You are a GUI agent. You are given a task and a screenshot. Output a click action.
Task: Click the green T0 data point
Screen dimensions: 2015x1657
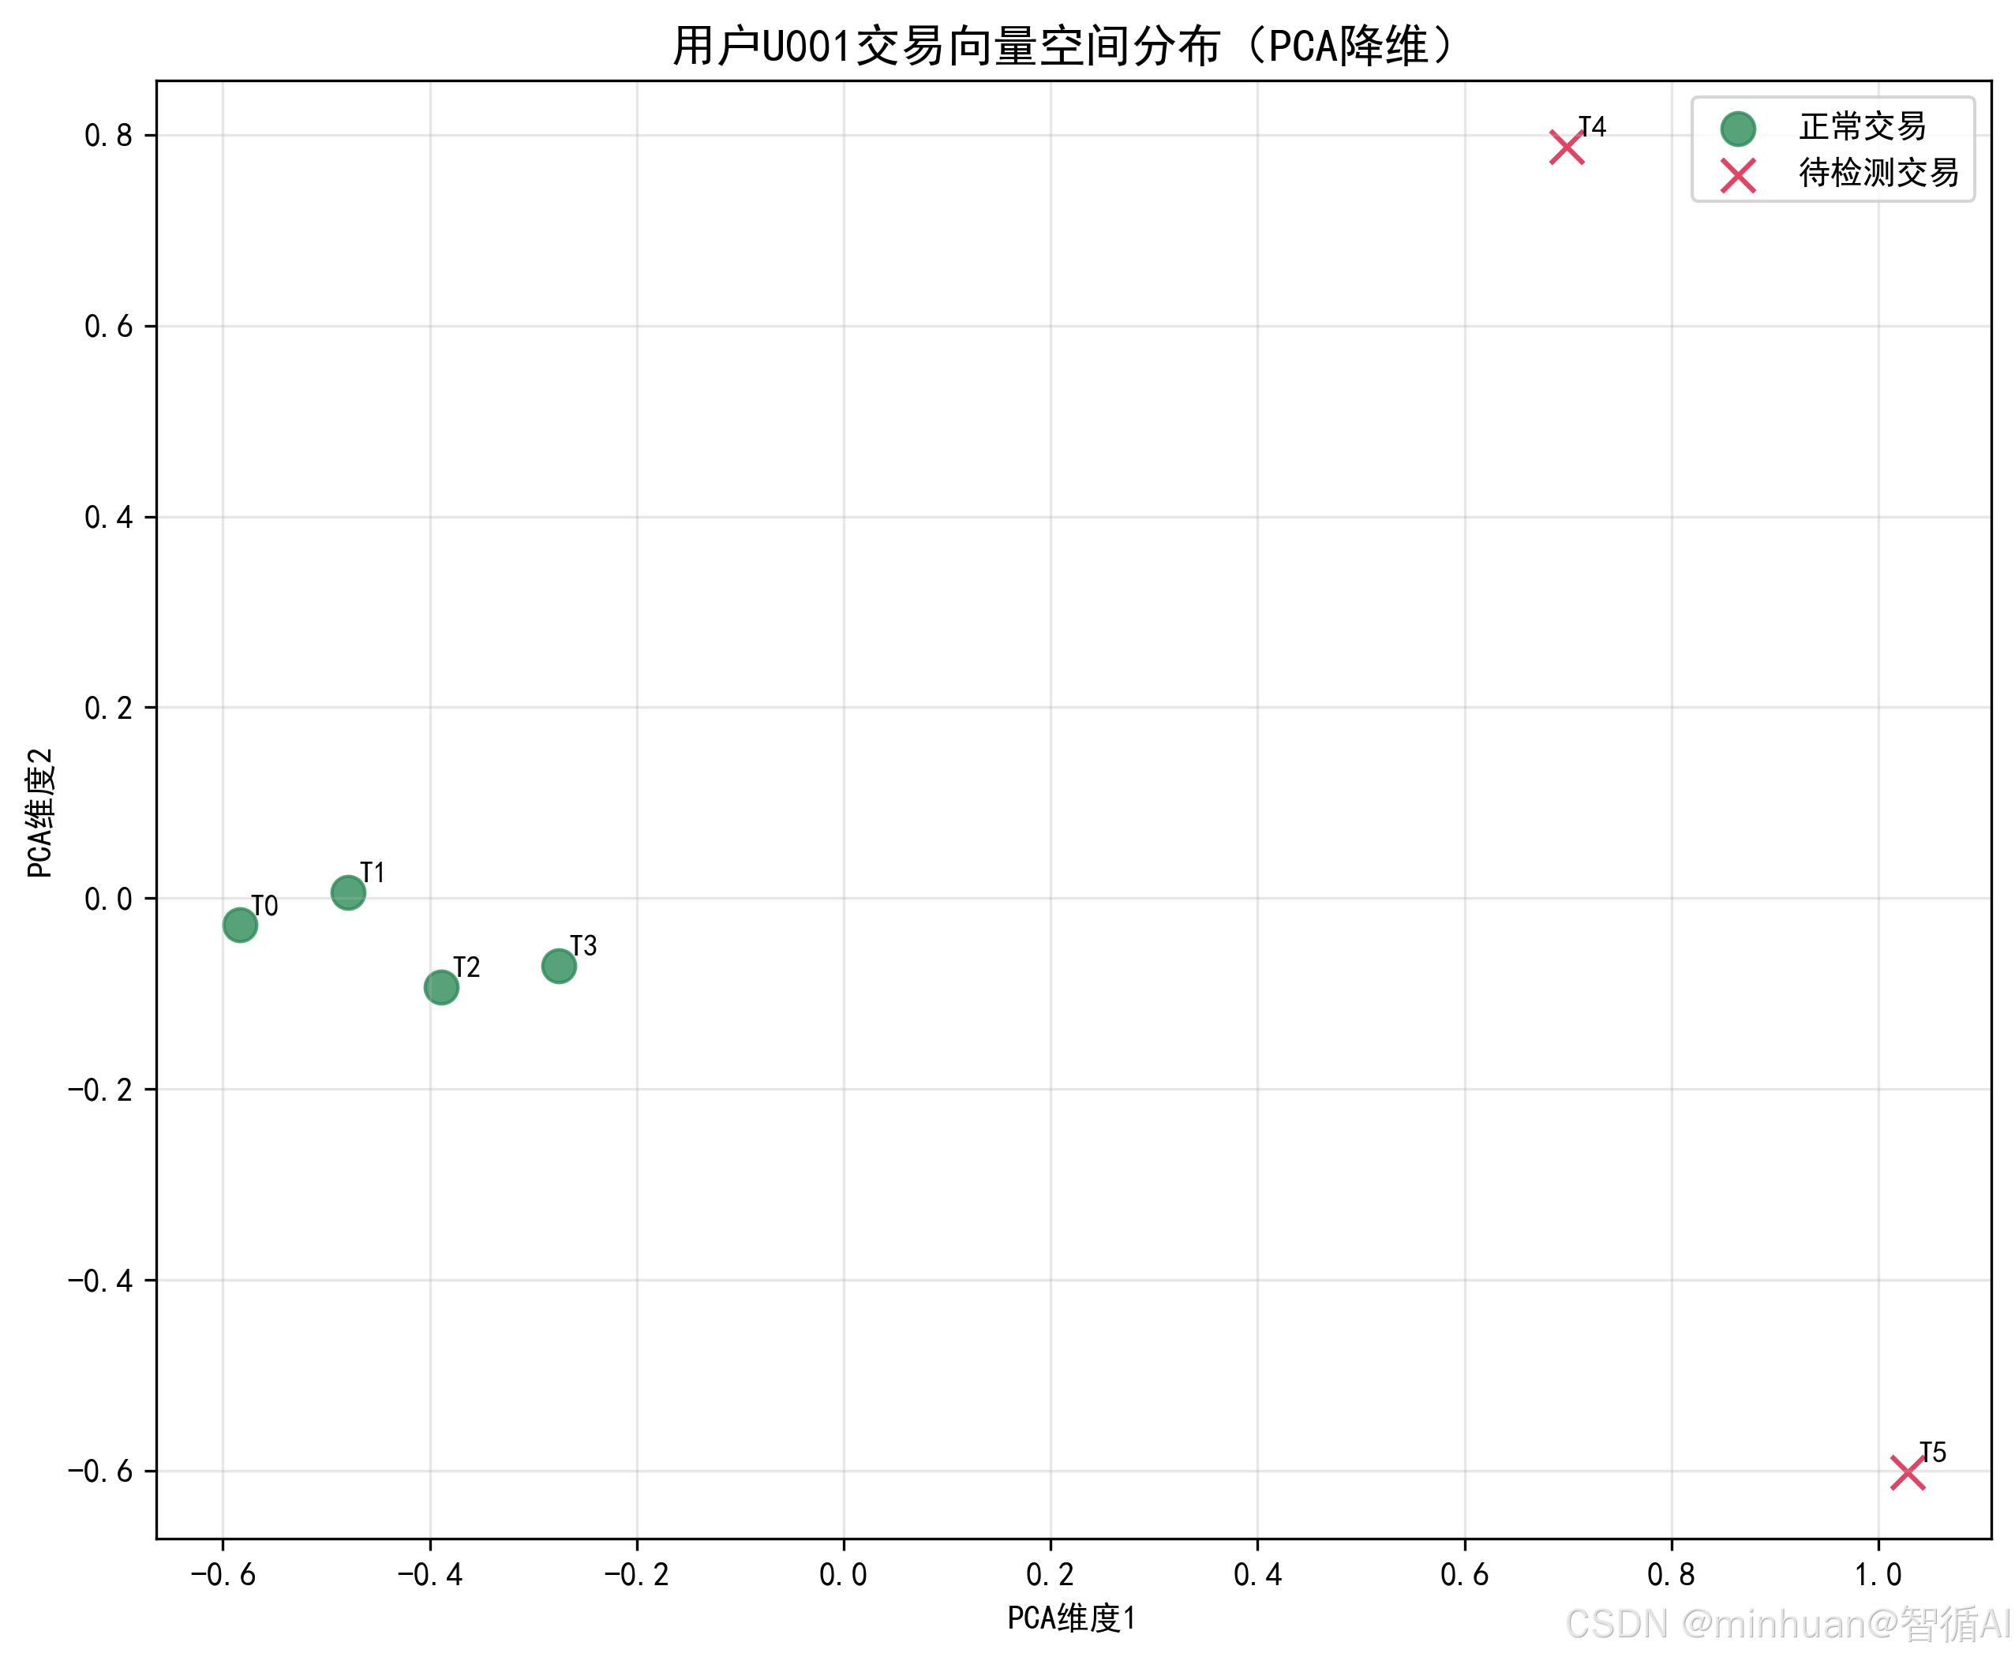[x=240, y=924]
